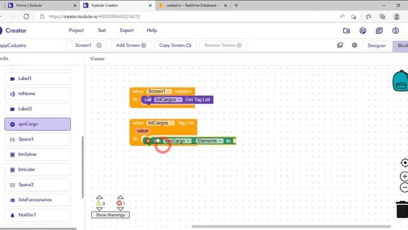Open the Screen1 screen selector
The height and width of the screenshot is (230, 408).
[86, 45]
